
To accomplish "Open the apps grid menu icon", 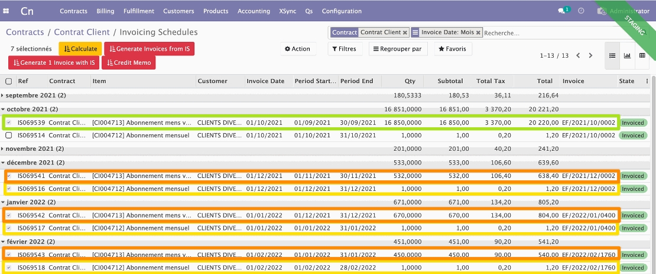I will pos(7,11).
